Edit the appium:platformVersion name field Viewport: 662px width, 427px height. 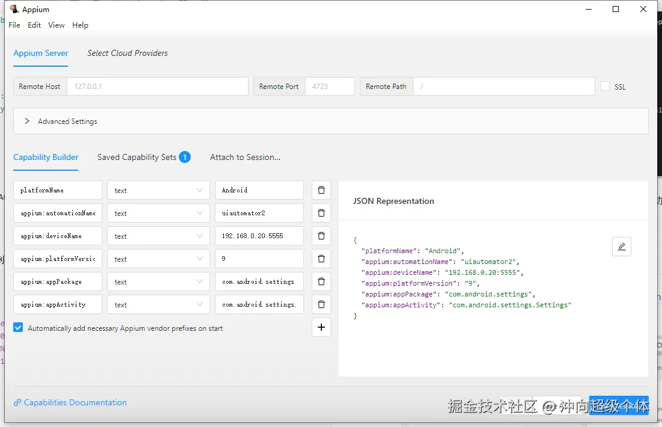[57, 258]
